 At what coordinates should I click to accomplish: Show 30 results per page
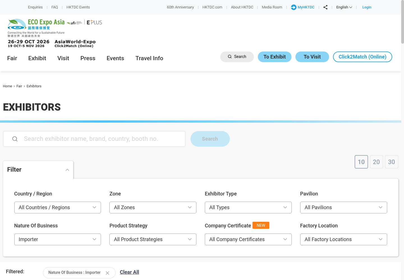[392, 162]
